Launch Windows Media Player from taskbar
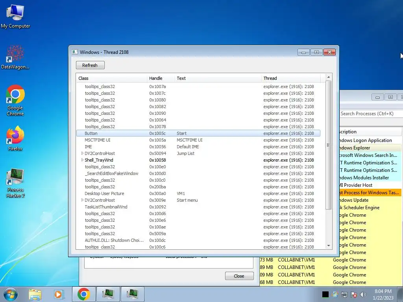The height and width of the screenshot is (302, 403). click(x=58, y=294)
